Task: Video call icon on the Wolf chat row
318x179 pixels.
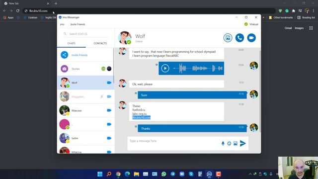Action: 109,83
